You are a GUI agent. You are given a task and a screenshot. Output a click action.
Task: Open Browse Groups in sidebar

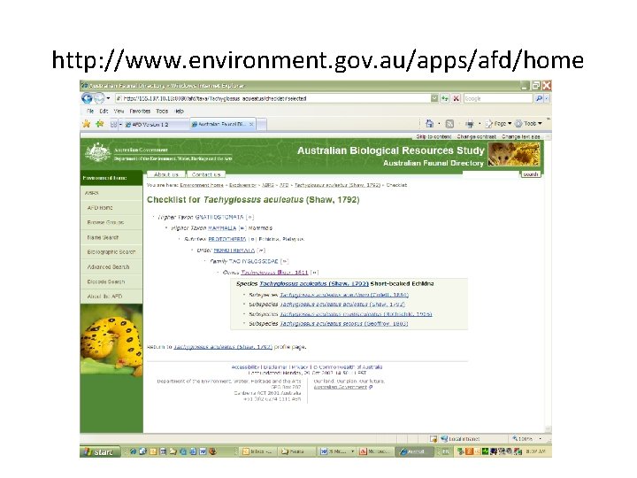tap(111, 223)
